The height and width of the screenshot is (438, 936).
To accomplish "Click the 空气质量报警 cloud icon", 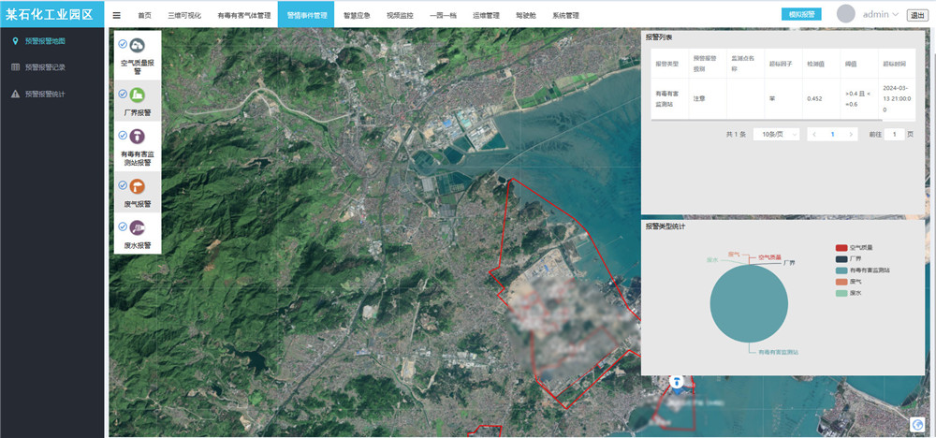I will pos(138,46).
